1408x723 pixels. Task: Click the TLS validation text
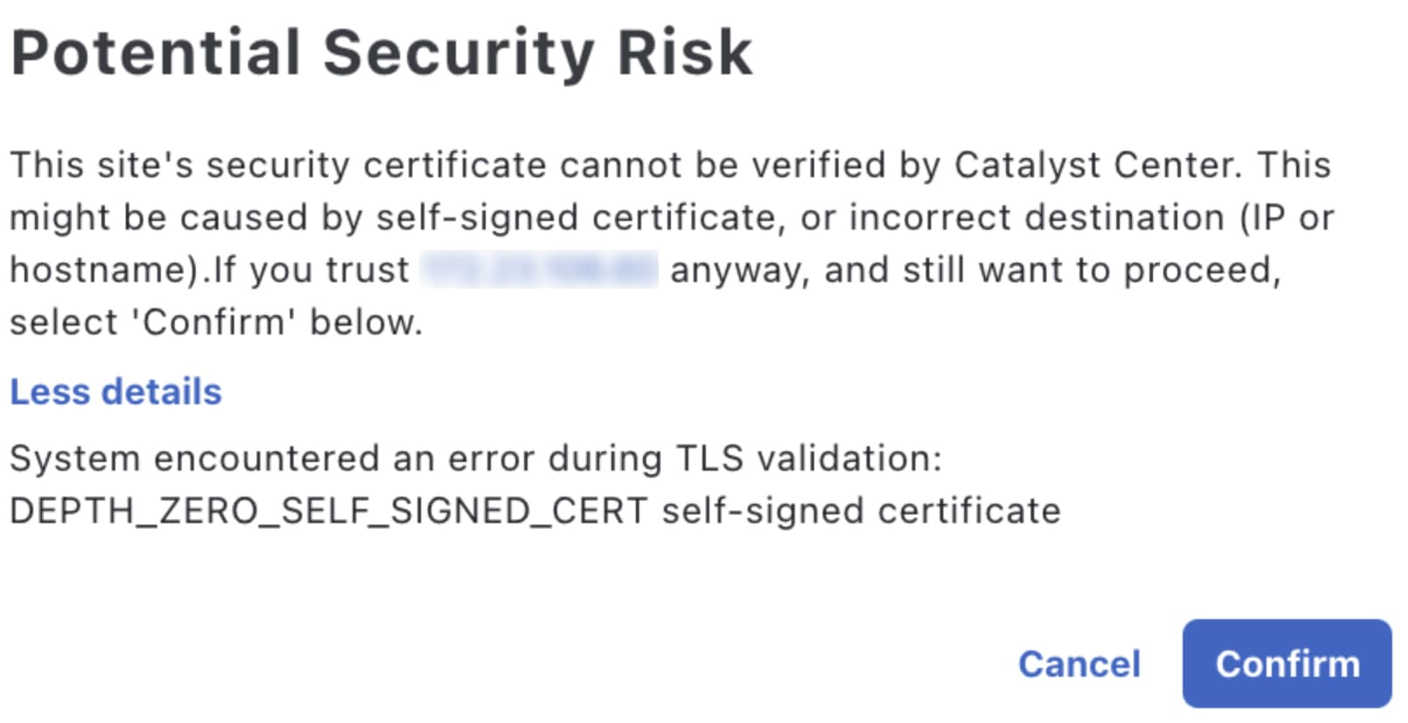[808, 458]
